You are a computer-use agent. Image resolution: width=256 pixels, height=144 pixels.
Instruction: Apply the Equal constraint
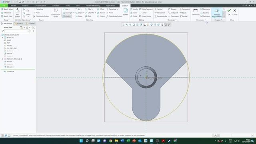pyautogui.click(x=183, y=13)
